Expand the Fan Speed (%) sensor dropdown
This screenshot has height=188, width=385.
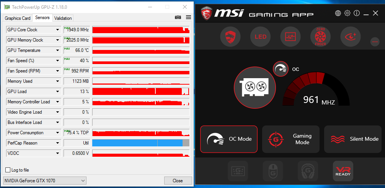[58, 61]
